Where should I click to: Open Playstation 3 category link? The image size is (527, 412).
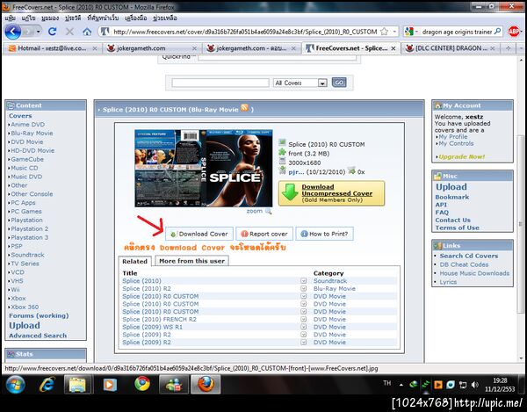click(x=30, y=237)
